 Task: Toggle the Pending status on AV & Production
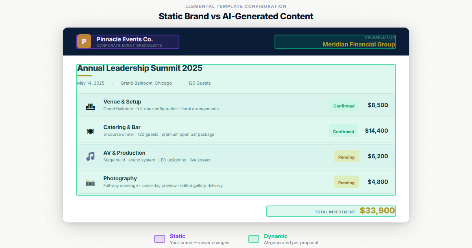coord(347,156)
